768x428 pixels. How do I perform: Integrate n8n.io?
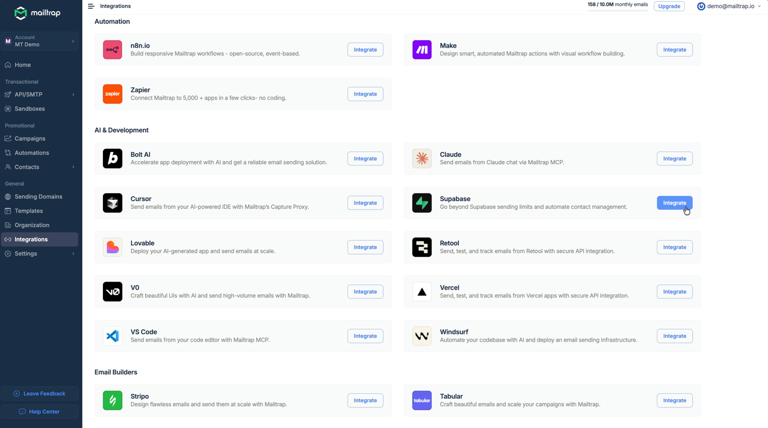tap(365, 49)
